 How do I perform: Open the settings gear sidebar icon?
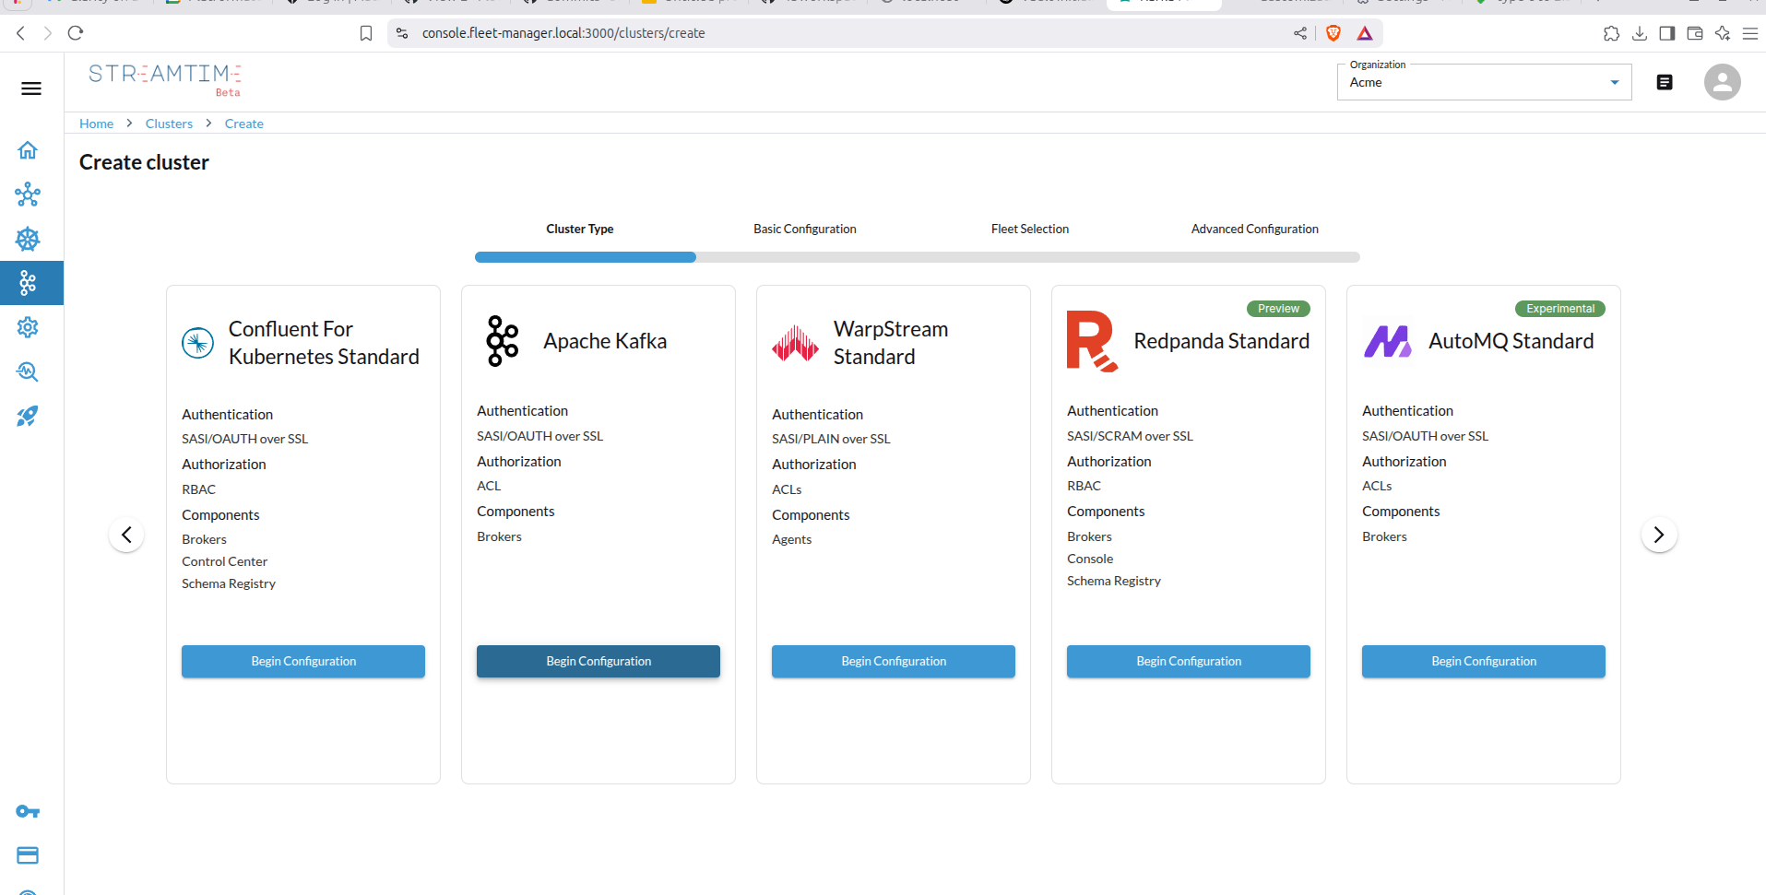pyautogui.click(x=28, y=327)
